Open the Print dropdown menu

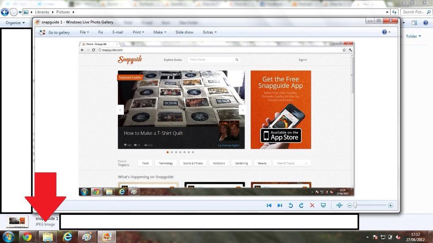click(139, 32)
